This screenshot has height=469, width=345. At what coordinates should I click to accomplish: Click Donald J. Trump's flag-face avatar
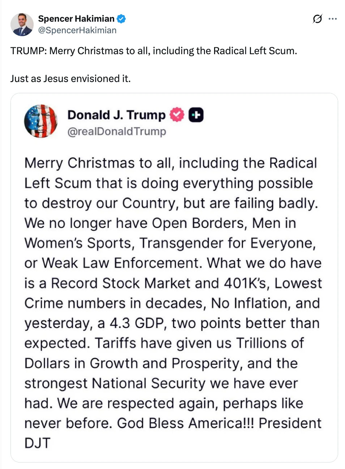41,121
